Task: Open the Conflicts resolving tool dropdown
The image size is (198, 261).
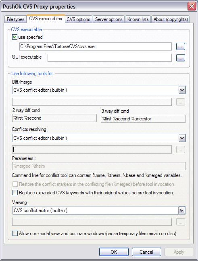Action: pos(182,138)
